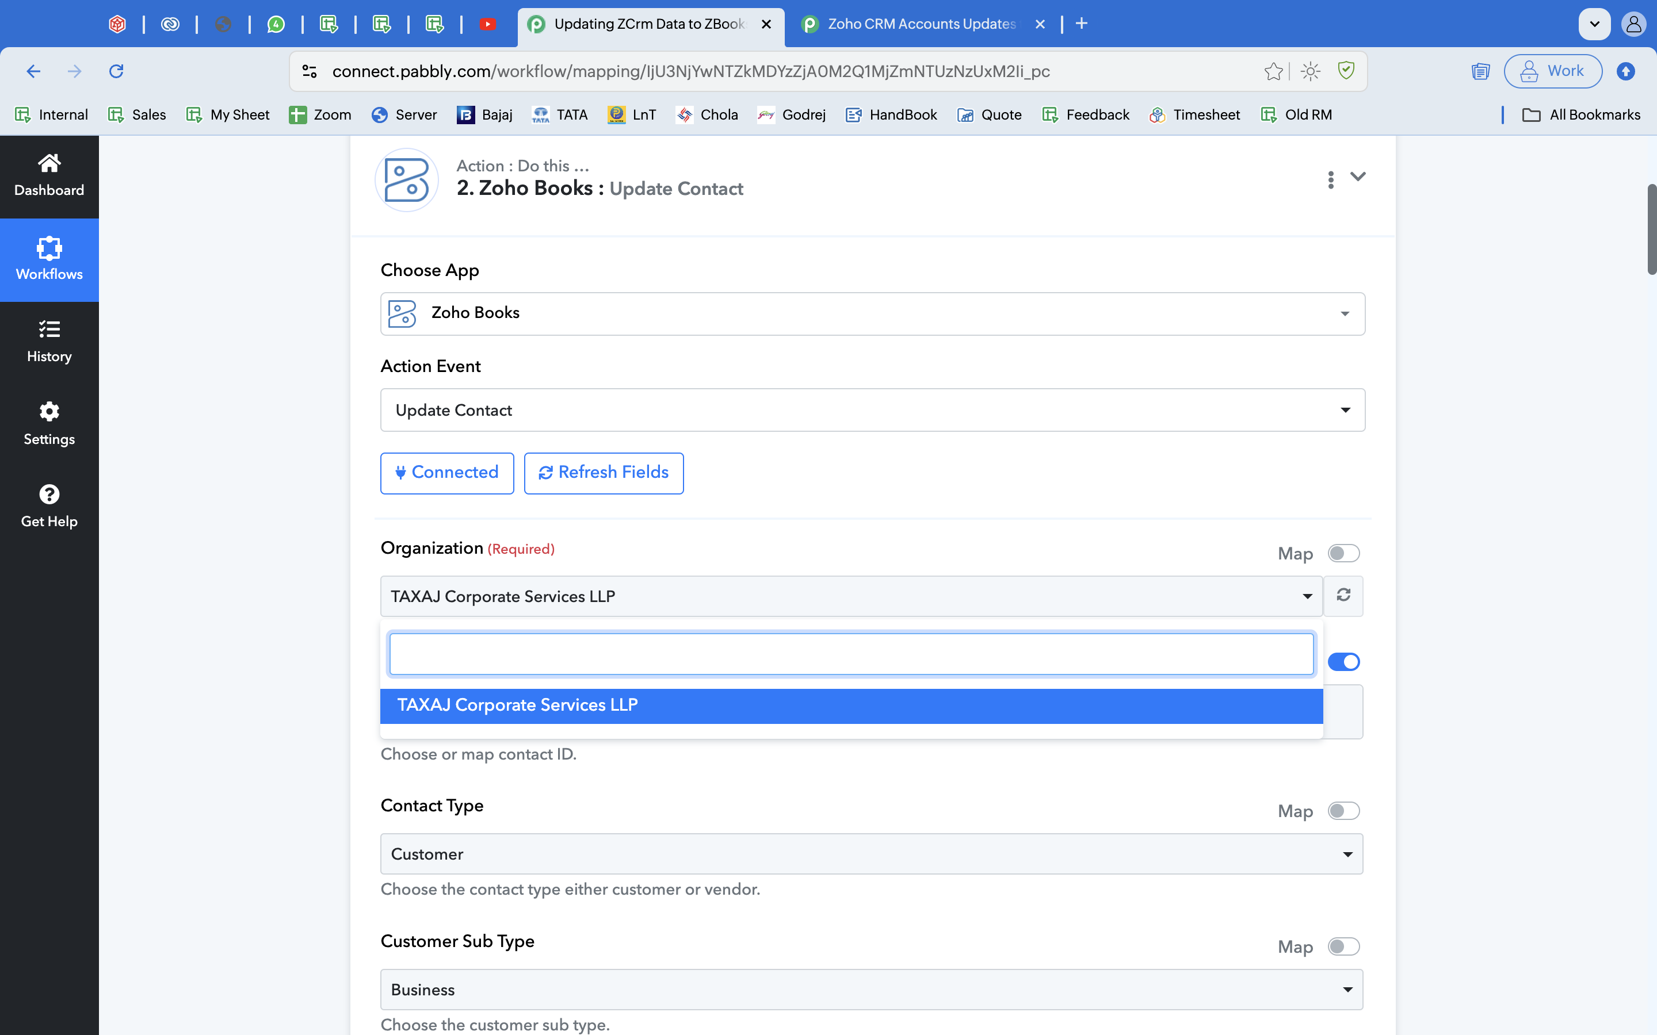Click the Work profile button
Screen dimensions: 1657x1035
[x=1552, y=71]
